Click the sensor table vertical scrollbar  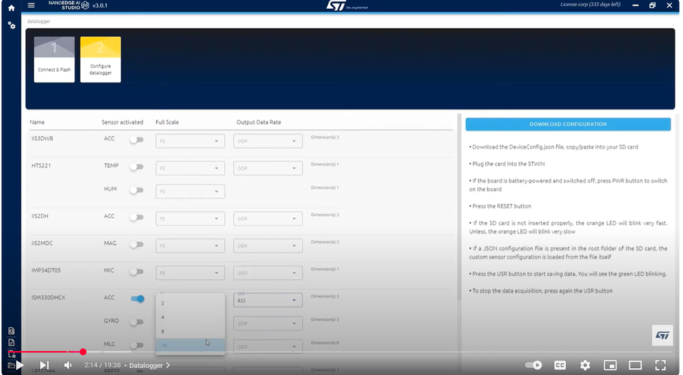(459, 207)
